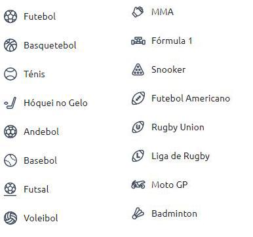Image resolution: width=253 pixels, height=237 pixels.
Task: Open the Futebol Americano link
Action: pos(191,98)
